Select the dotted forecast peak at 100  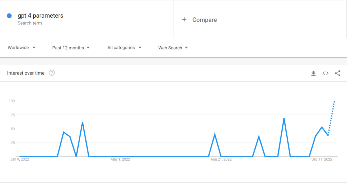(x=334, y=101)
